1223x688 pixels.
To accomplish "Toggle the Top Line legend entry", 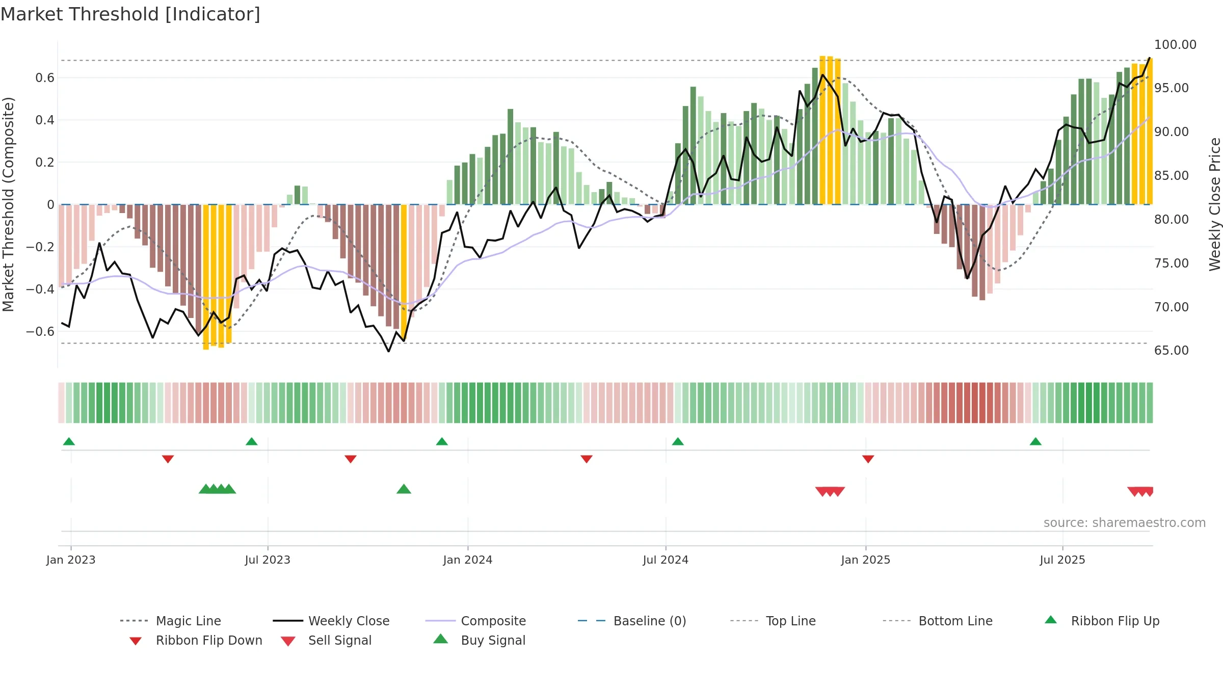I will point(773,621).
